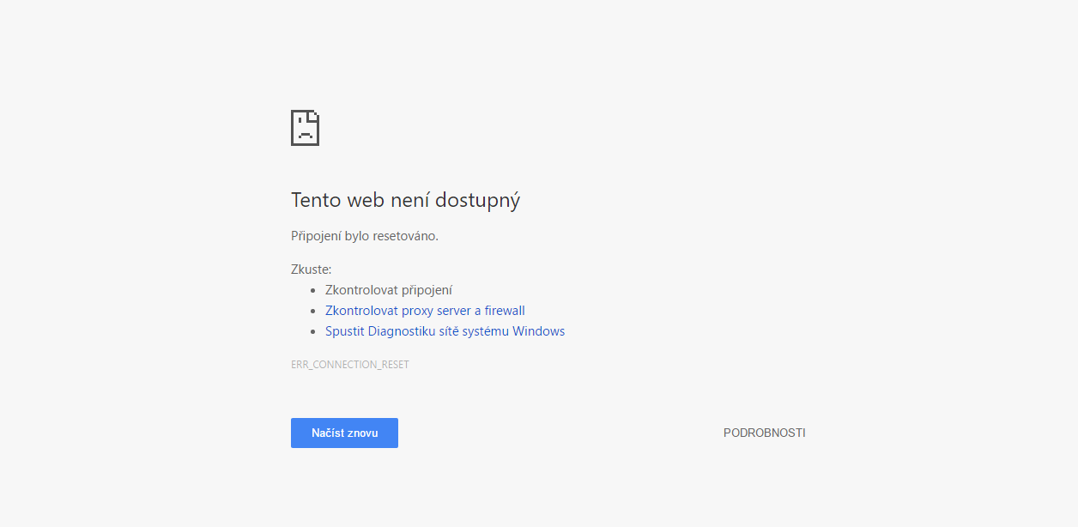Click the Zkuste: label

(311, 270)
